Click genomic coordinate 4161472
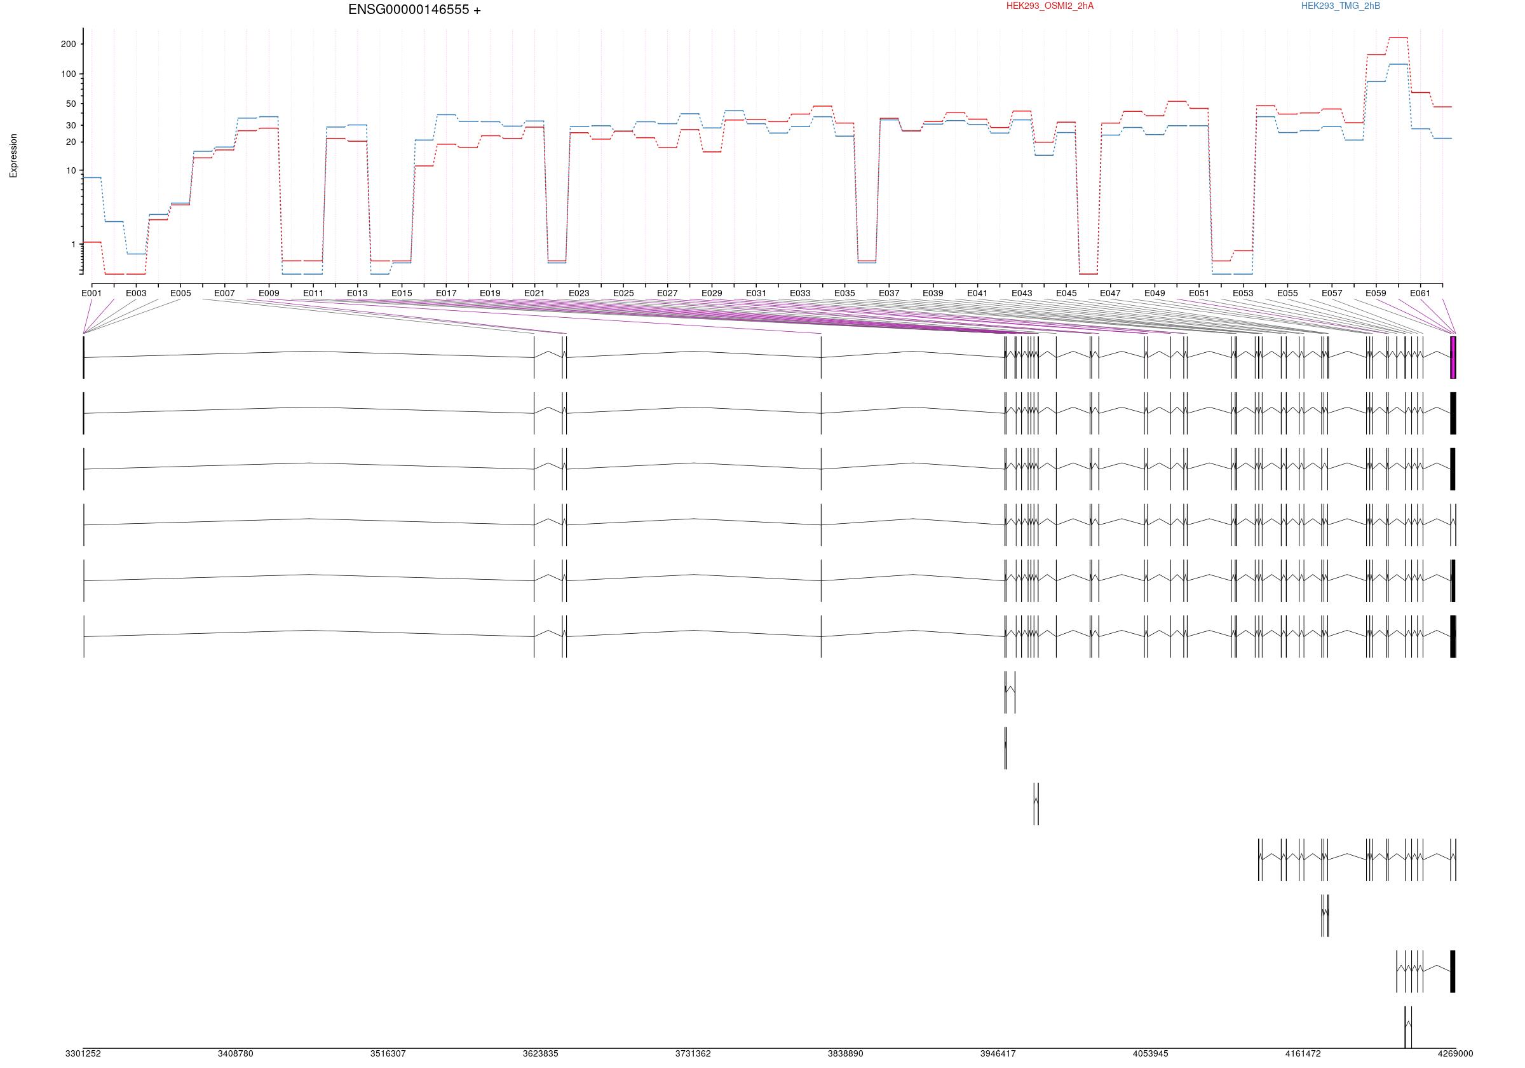Screen dimensions: 1525x1068 click(1303, 1054)
